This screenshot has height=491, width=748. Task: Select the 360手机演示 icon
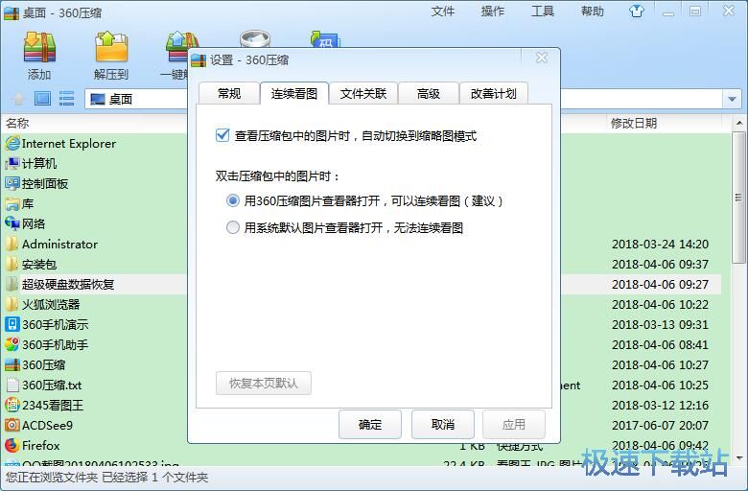[x=12, y=324]
